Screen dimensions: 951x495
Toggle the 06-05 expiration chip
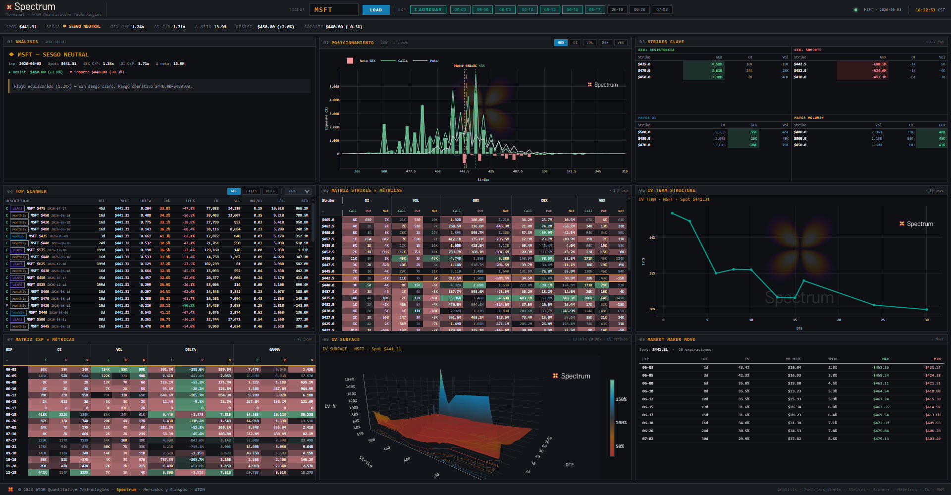tap(482, 9)
